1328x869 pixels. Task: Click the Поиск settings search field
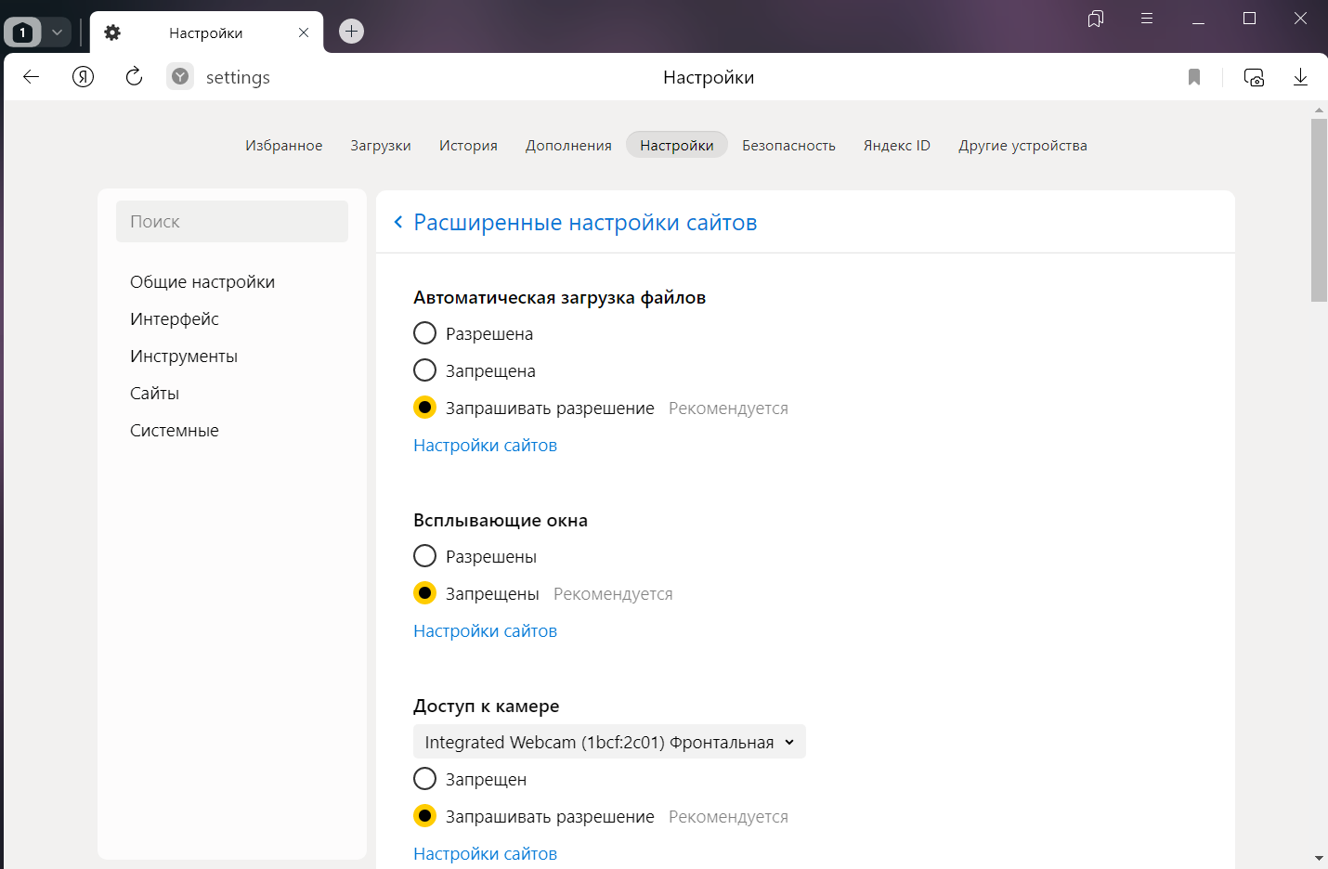pyautogui.click(x=232, y=222)
